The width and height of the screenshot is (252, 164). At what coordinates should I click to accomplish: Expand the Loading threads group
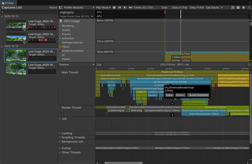(x=60, y=133)
